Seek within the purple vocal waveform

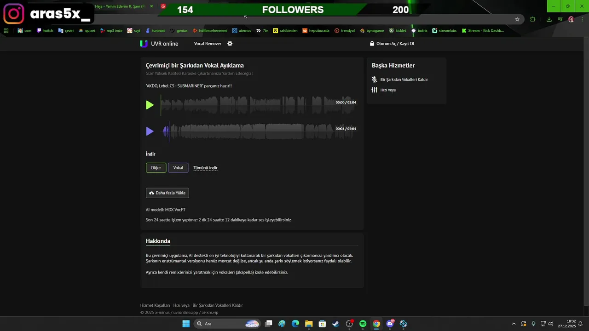coord(259,131)
